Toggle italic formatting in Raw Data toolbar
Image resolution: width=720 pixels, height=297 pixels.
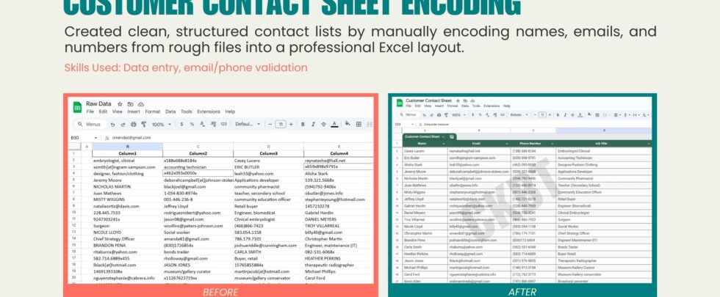(x=313, y=125)
